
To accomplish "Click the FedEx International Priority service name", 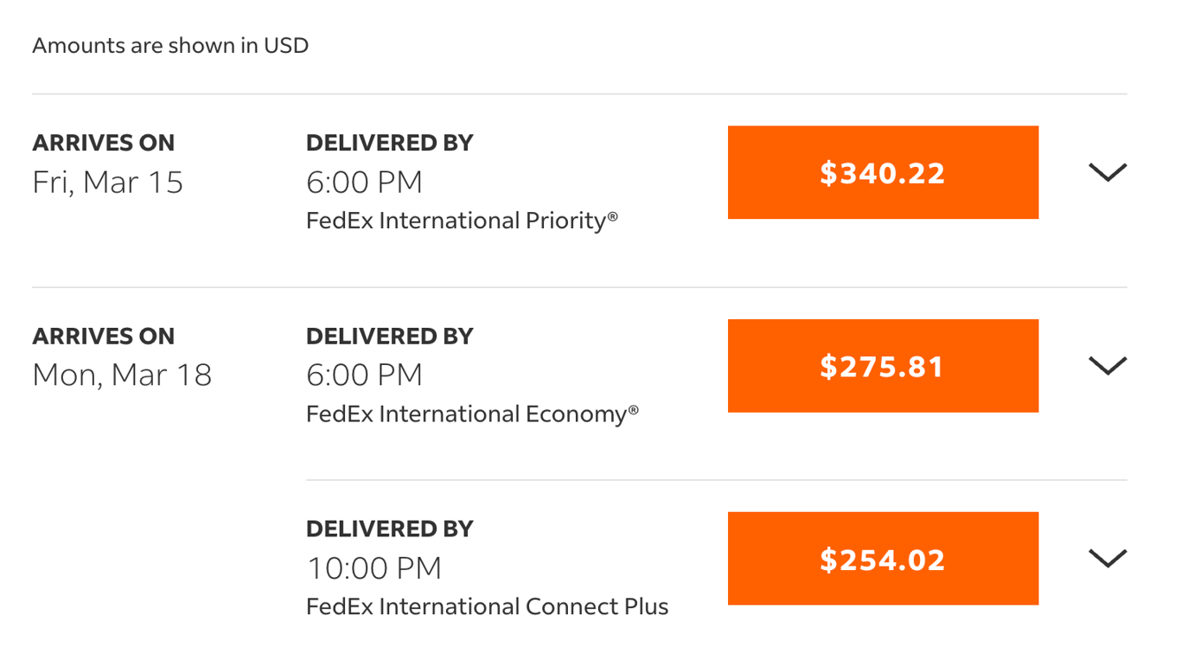I will 462,220.
